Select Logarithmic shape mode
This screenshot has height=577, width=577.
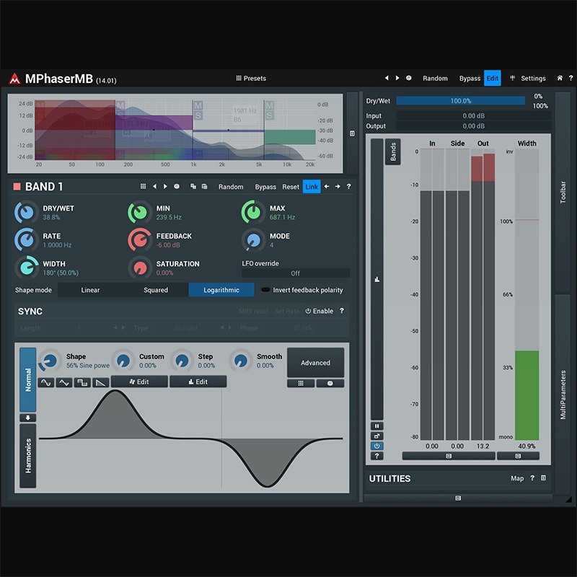tap(221, 290)
